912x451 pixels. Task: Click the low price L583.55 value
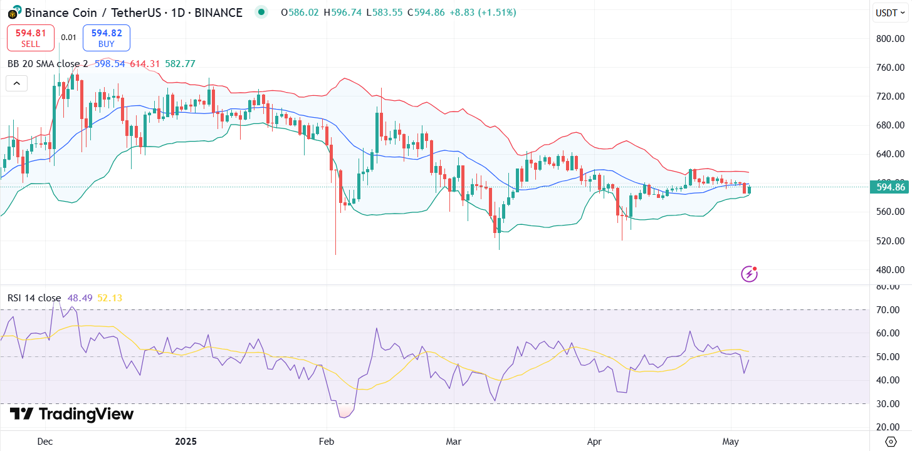(385, 13)
